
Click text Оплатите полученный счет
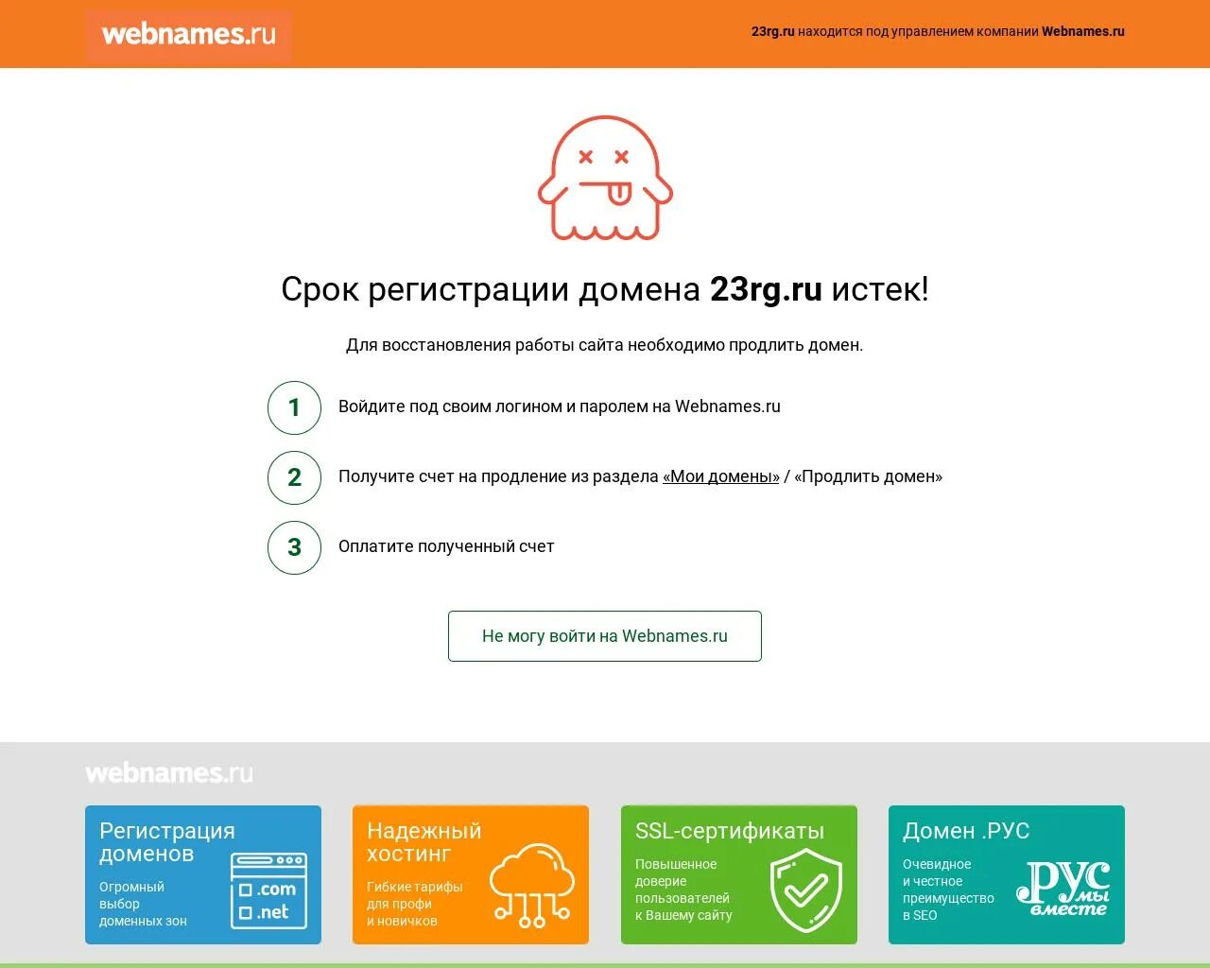[446, 546]
